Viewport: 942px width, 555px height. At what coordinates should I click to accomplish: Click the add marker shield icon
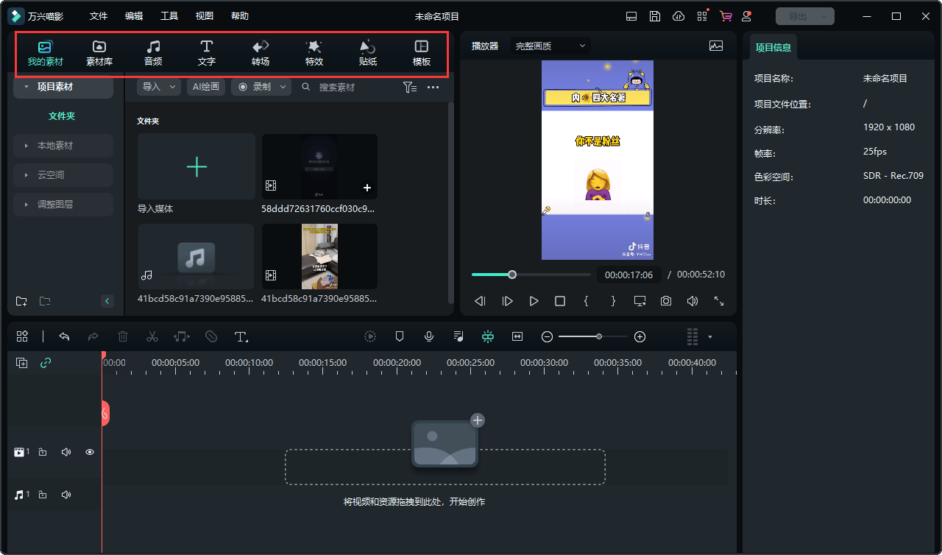click(x=400, y=336)
